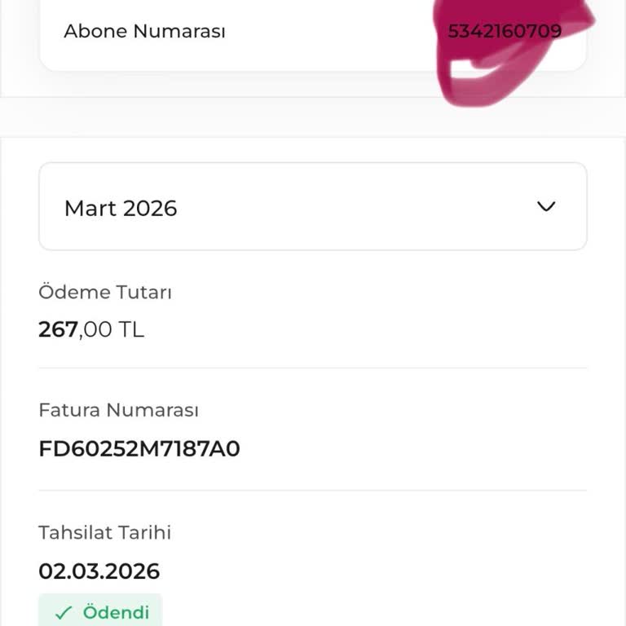Tap the Ödendi paid status badge
The height and width of the screenshot is (626, 626).
pyautogui.click(x=100, y=611)
